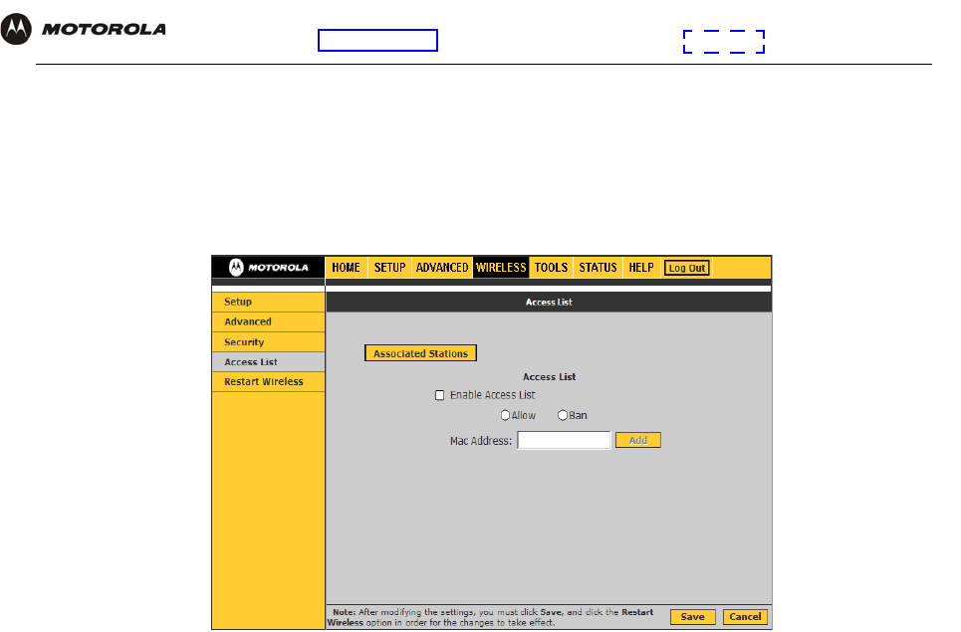961x632 pixels.
Task: Go to the ADVANCED top navigation tab
Action: 442,268
